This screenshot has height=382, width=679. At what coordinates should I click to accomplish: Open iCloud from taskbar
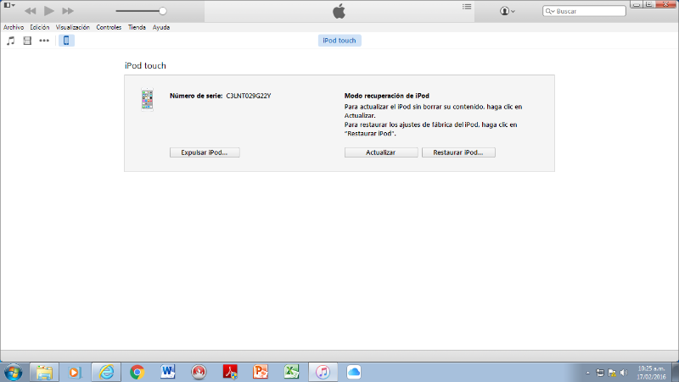354,372
